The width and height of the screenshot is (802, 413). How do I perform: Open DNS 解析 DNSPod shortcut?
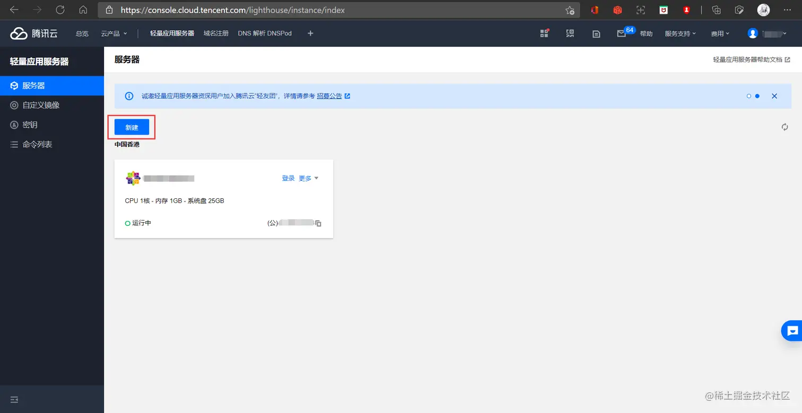point(265,33)
